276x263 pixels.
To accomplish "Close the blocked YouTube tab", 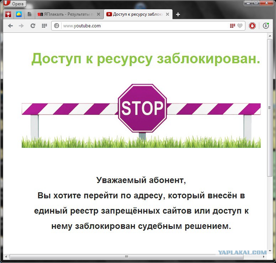I will pyautogui.click(x=168, y=14).
